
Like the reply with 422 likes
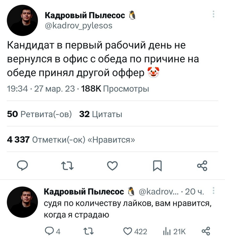click(129, 231)
